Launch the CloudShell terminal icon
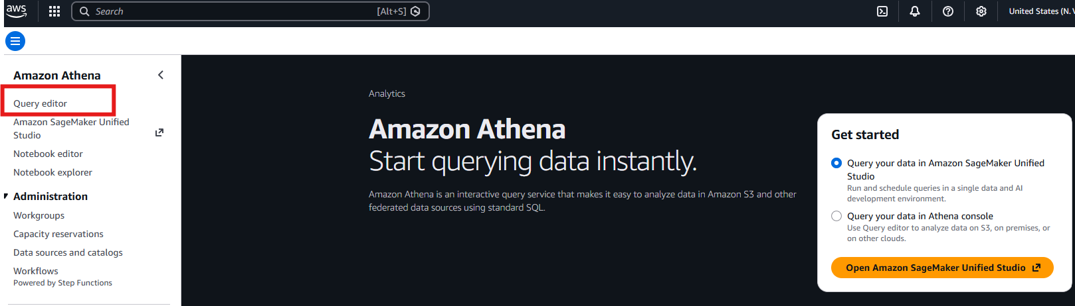 [x=882, y=11]
